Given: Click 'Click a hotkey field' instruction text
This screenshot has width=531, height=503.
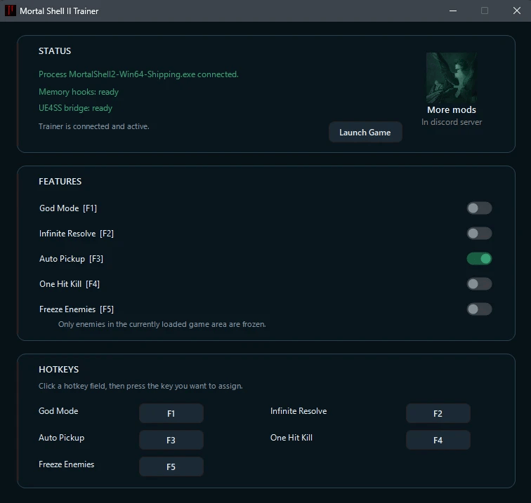Looking at the screenshot, I should tap(140, 386).
